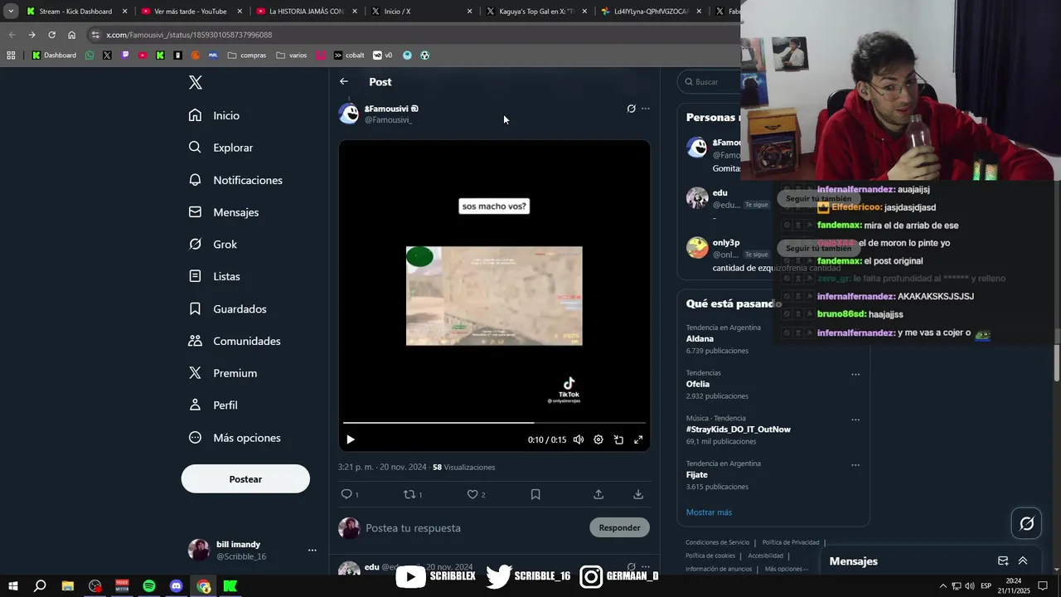Open Discord from taskbar
The image size is (1061, 597).
coord(176,586)
